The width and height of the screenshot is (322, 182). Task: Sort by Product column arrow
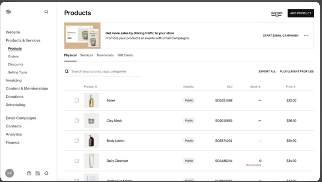click(96, 87)
